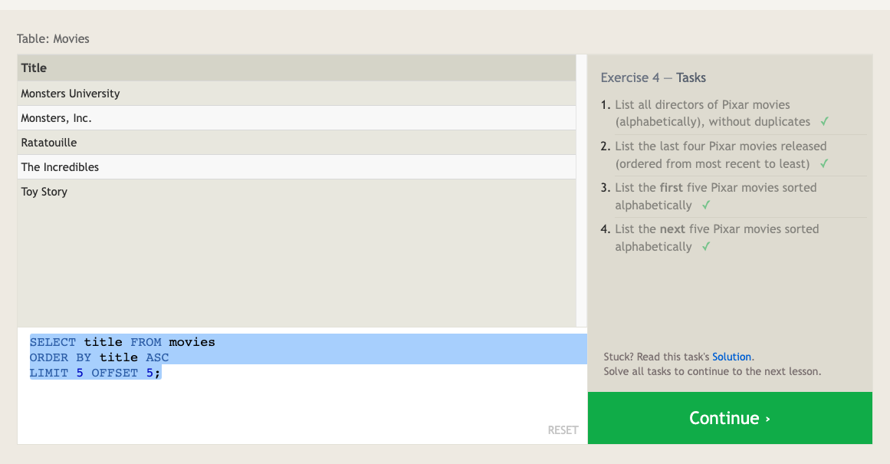This screenshot has width=890, height=464.
Task: Click the checkmark after the next five movies task
Action: tap(706, 247)
